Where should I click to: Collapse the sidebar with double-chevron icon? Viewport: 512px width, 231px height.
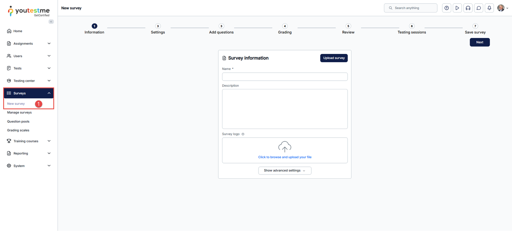pyautogui.click(x=51, y=22)
